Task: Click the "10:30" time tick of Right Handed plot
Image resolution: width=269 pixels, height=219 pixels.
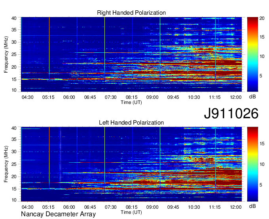Action: pos(194,97)
